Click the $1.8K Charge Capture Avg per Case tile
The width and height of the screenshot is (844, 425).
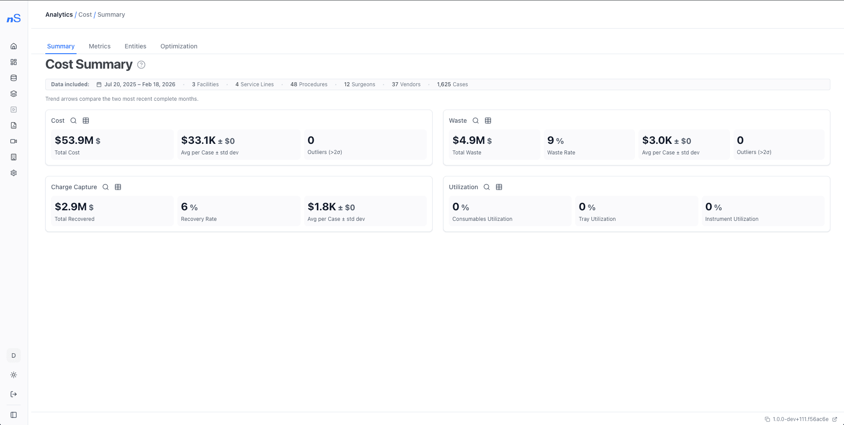coord(365,211)
